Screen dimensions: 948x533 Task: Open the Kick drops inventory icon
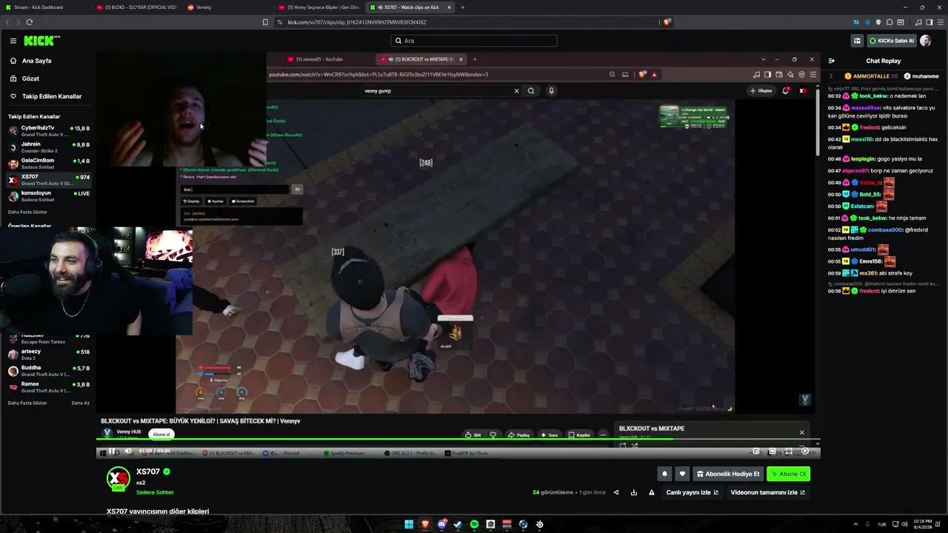857,41
